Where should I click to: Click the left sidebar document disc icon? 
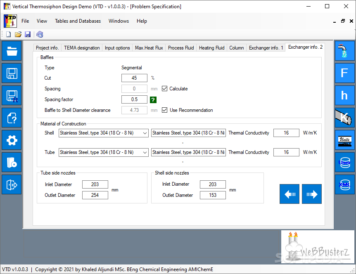pyautogui.click(x=12, y=162)
